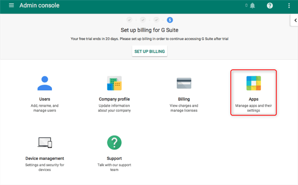Select the billing dollar step indicator
This screenshot has width=298, height=185.
click(170, 20)
